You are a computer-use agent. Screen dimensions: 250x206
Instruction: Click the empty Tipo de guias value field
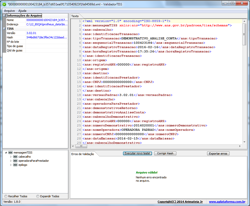(x=47, y=46)
